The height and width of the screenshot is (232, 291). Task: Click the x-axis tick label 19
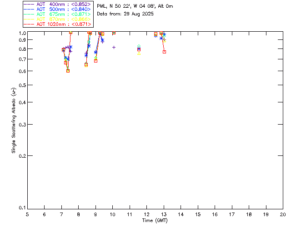[266, 214]
